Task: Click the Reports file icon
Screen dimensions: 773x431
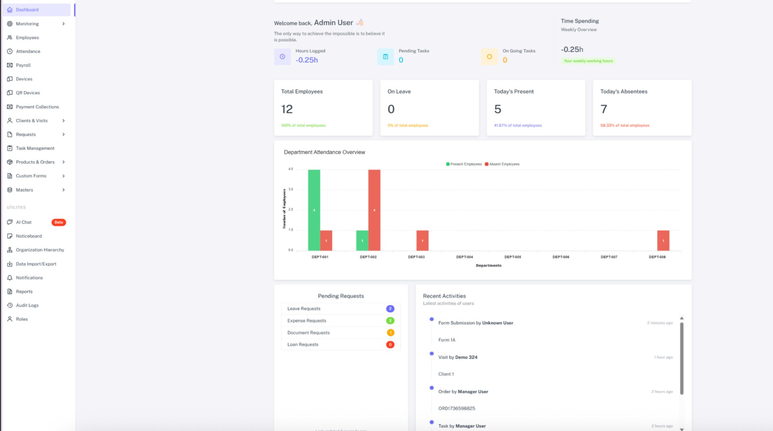Action: coord(10,292)
